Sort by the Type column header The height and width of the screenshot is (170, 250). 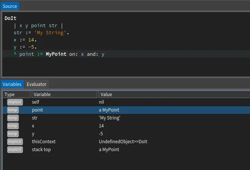click(16, 94)
